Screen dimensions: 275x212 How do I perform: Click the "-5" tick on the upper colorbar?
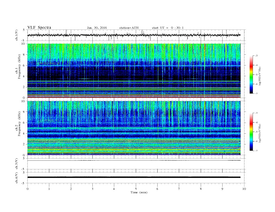pyautogui.click(x=256, y=74)
